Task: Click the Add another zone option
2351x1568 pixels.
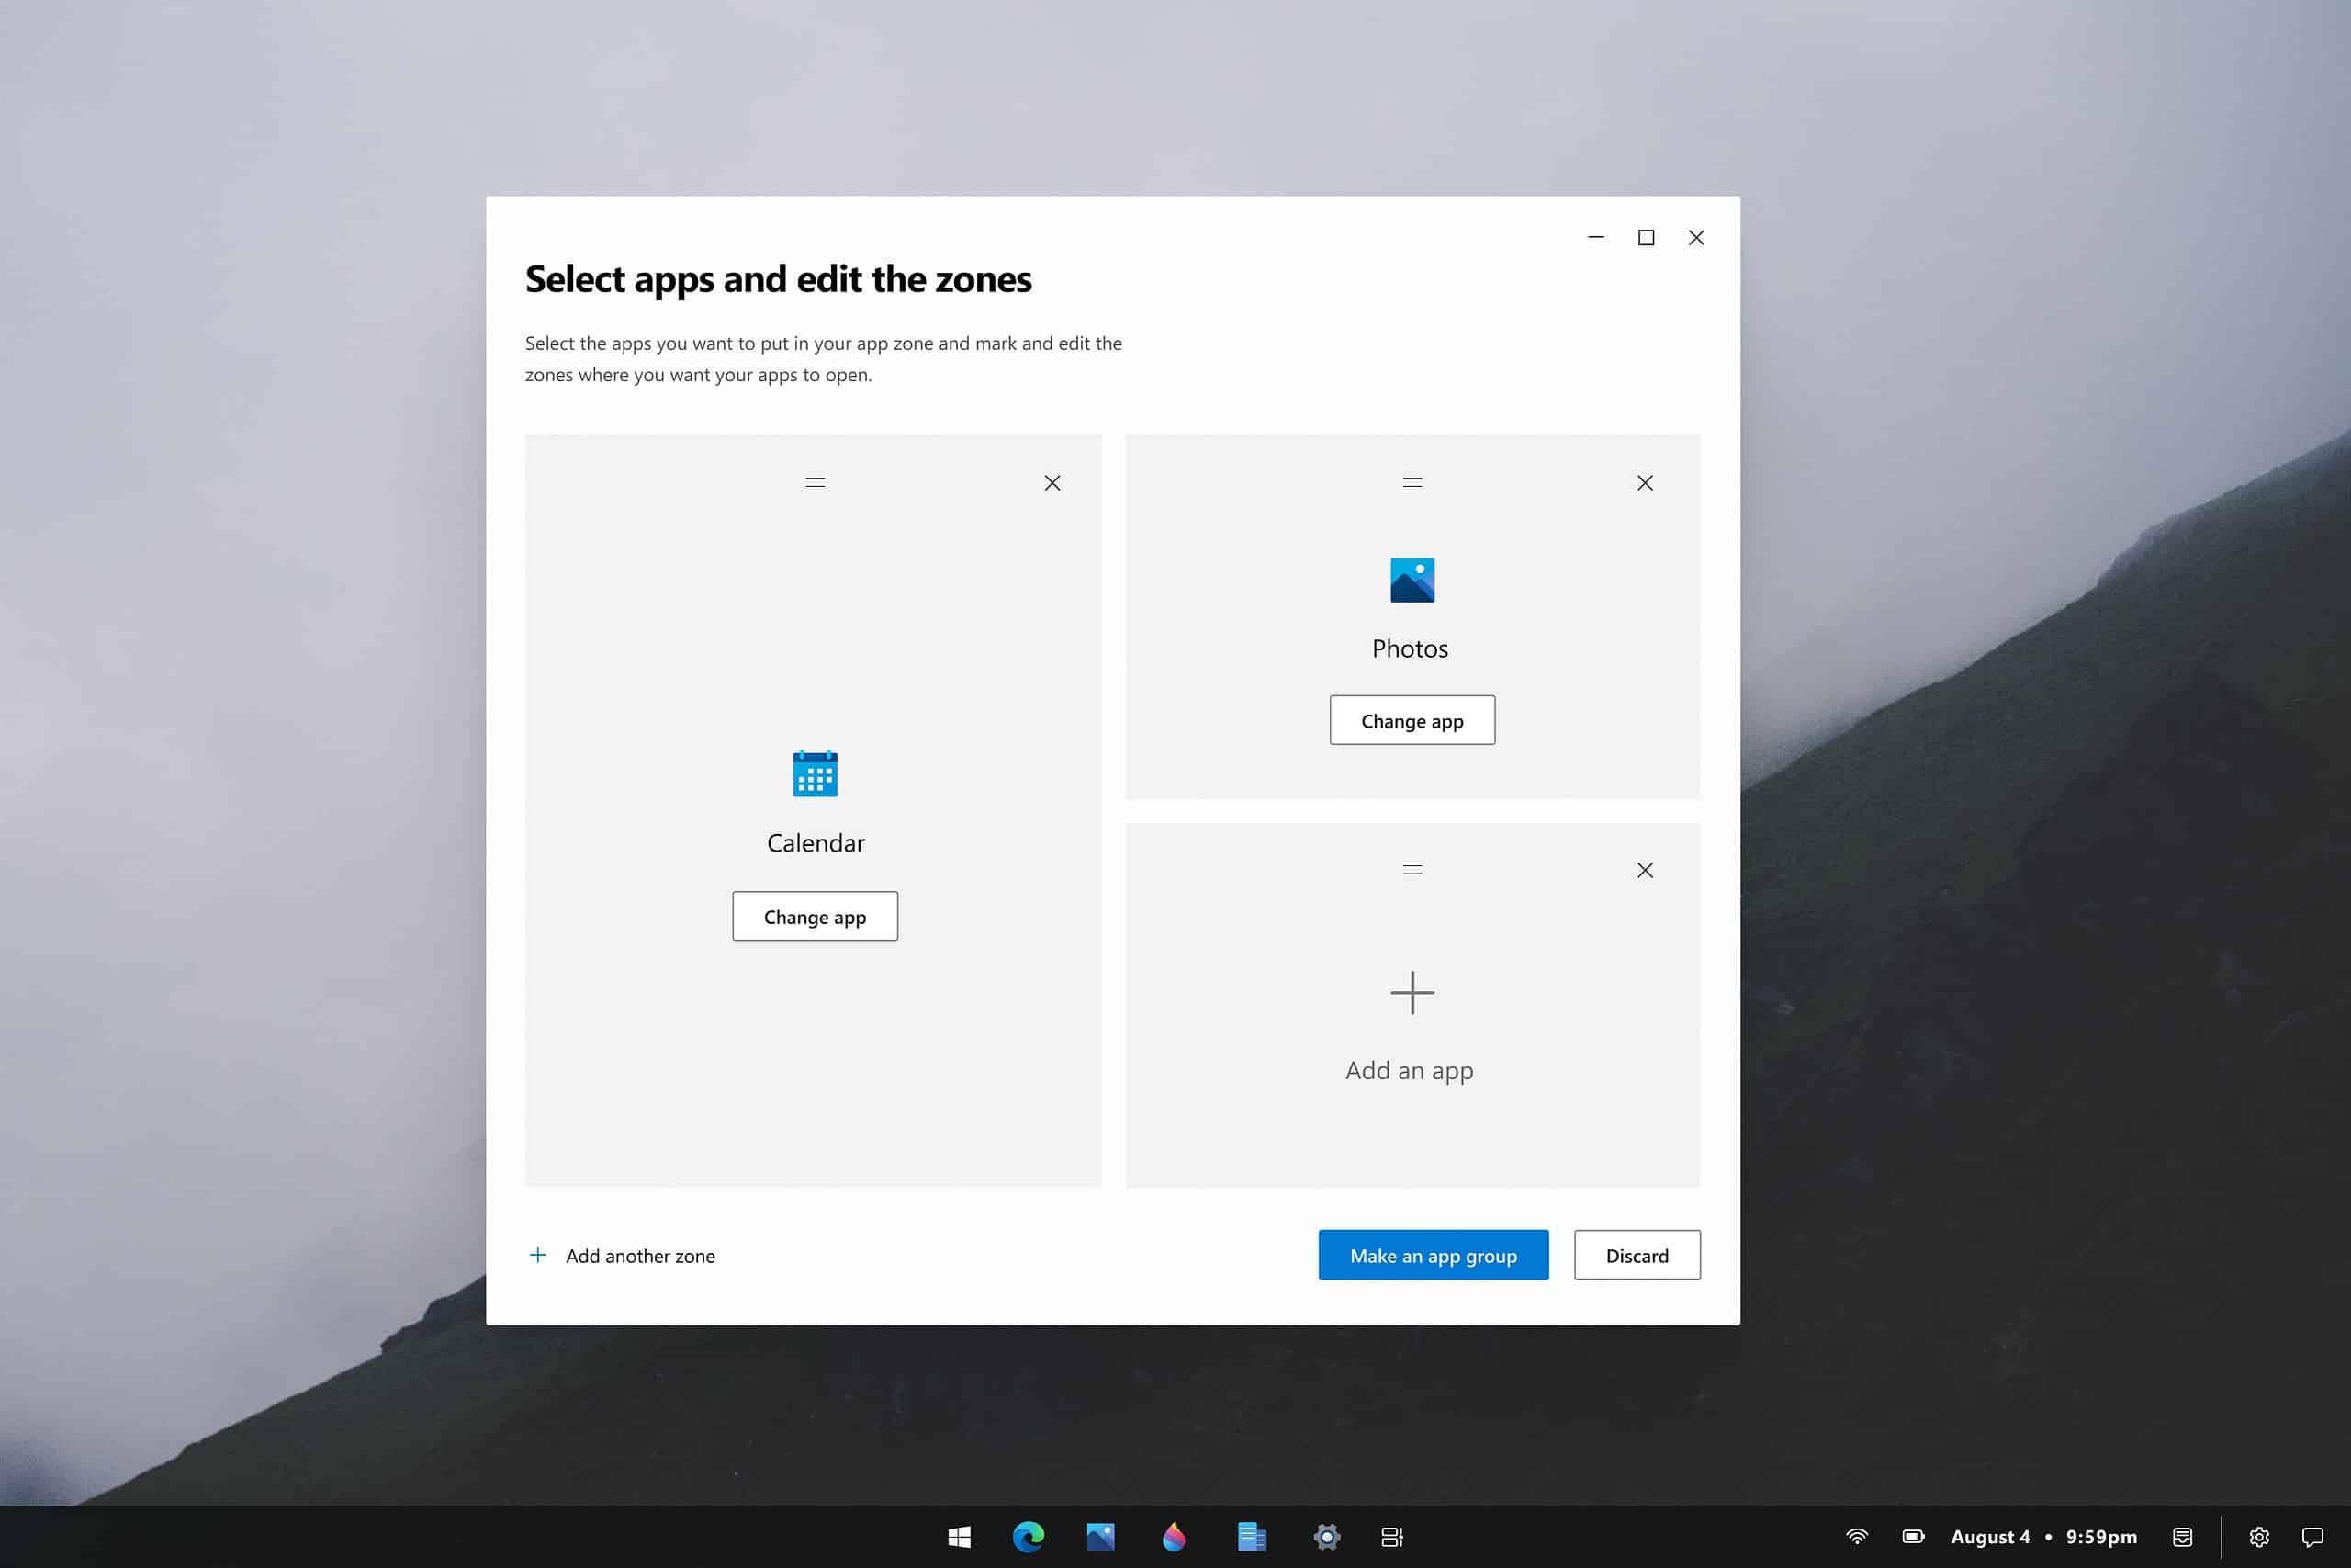Action: coord(621,1255)
